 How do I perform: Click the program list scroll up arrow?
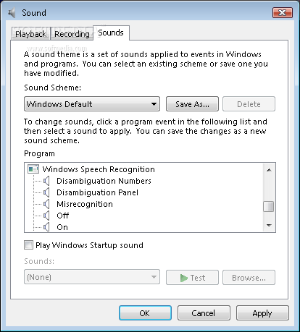269,170
